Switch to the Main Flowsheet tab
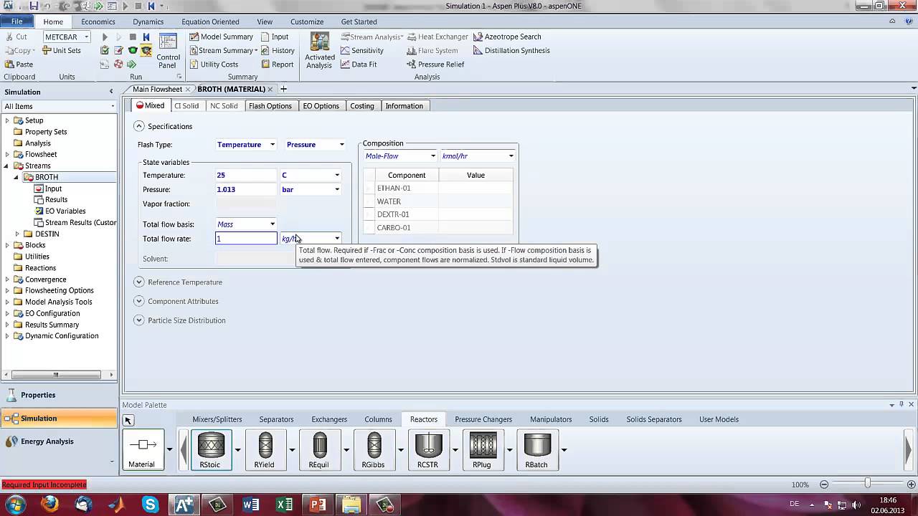The height and width of the screenshot is (516, 918). (x=157, y=89)
